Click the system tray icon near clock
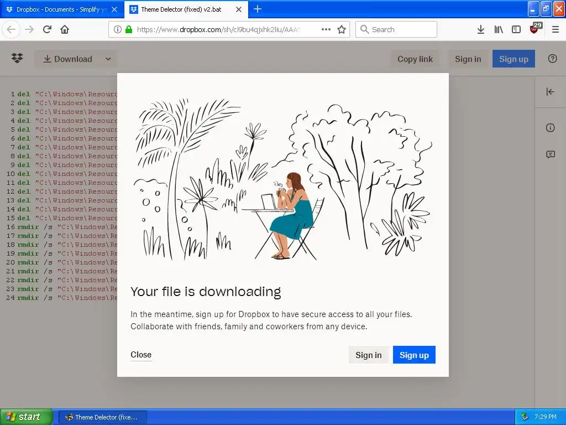Screen dimensions: 566x425 tap(525, 417)
